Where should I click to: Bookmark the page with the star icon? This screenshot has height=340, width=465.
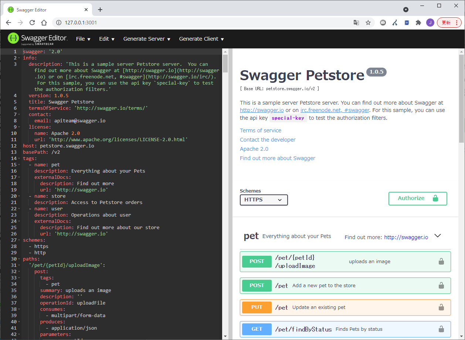pyautogui.click(x=368, y=23)
